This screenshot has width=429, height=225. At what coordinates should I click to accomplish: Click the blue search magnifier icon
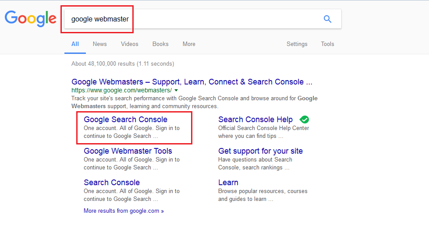327,19
